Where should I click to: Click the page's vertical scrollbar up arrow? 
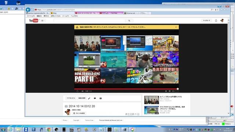coord(228,20)
